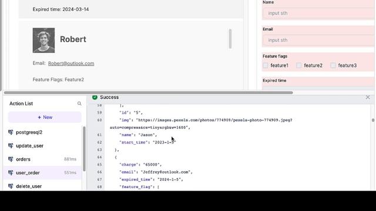
Task: Click the search icon in Action List
Action: tap(79, 104)
